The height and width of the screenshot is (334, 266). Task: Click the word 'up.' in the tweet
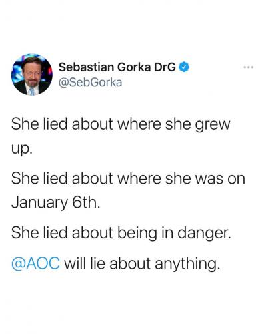(22, 149)
